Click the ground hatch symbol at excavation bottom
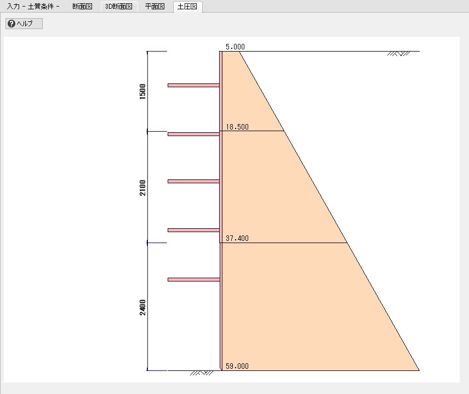Viewport: 469px width, 394px height. click(201, 373)
